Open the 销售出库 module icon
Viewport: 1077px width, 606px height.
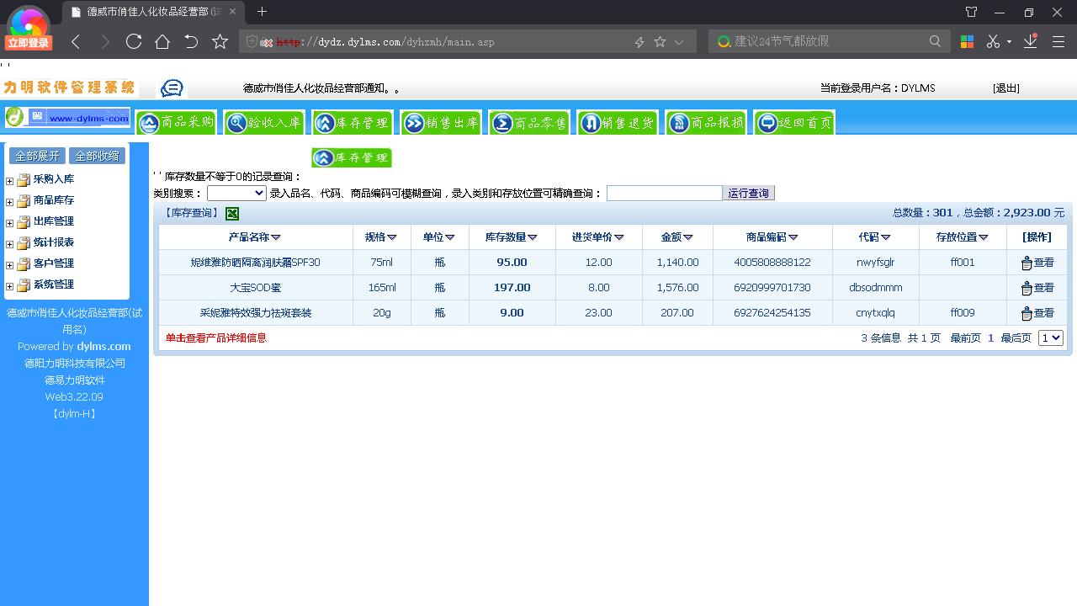coord(441,121)
